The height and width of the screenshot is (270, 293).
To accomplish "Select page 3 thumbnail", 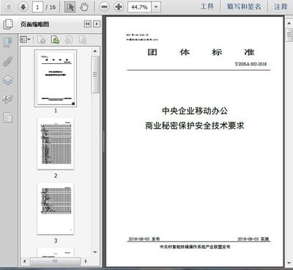I will (56, 208).
